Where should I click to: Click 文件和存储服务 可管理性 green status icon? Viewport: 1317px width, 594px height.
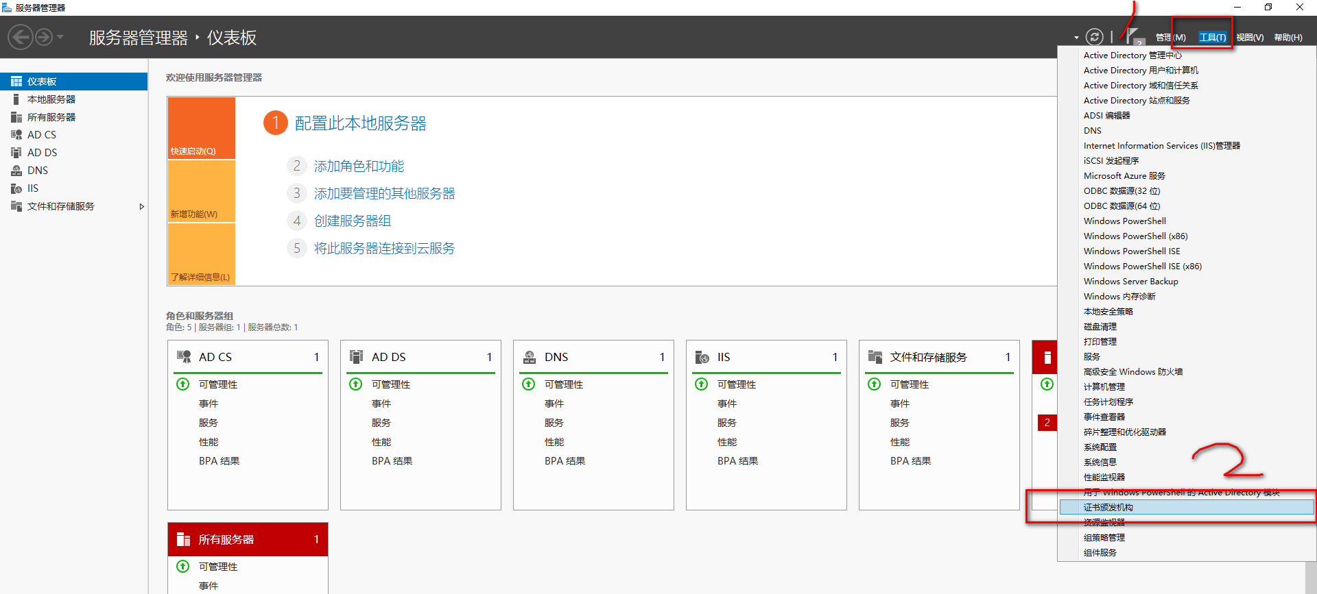click(875, 384)
